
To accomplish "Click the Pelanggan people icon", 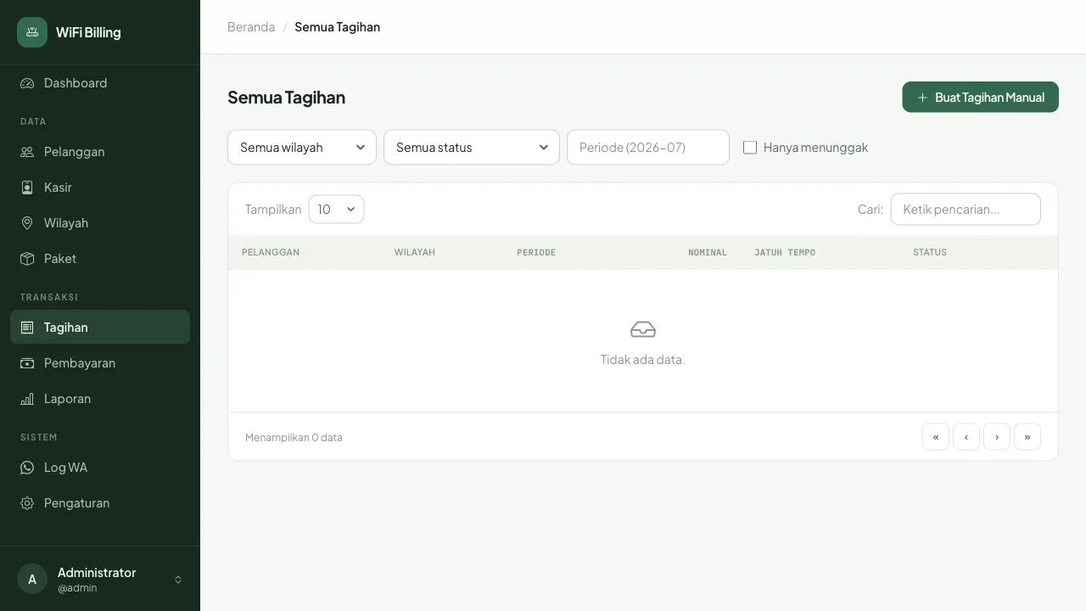I will click(27, 152).
